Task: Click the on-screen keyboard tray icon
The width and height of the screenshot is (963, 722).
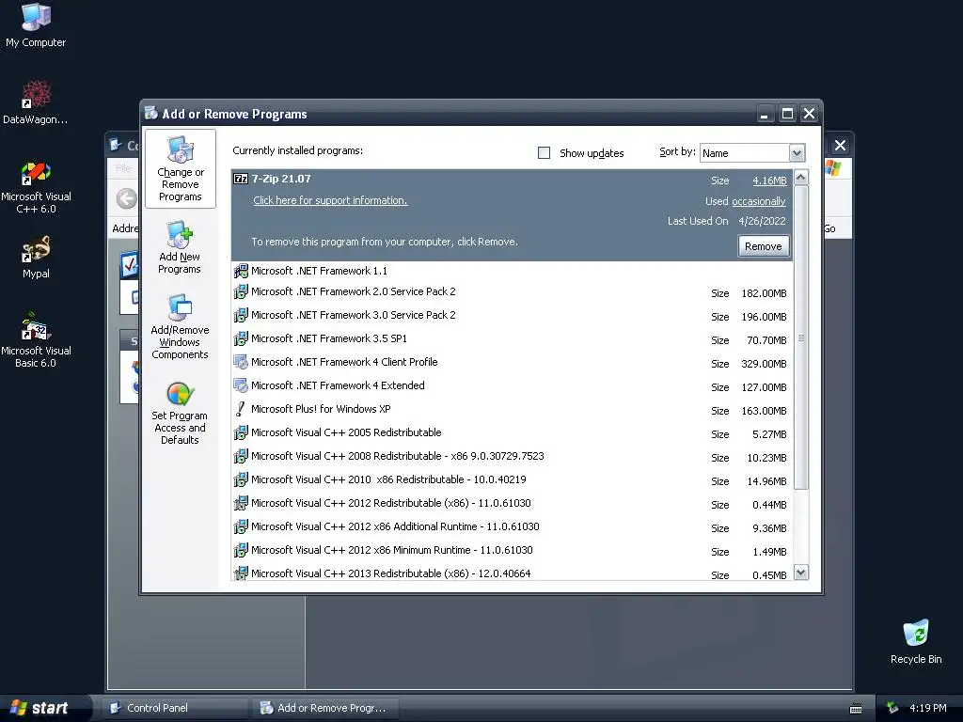Action: tap(856, 709)
